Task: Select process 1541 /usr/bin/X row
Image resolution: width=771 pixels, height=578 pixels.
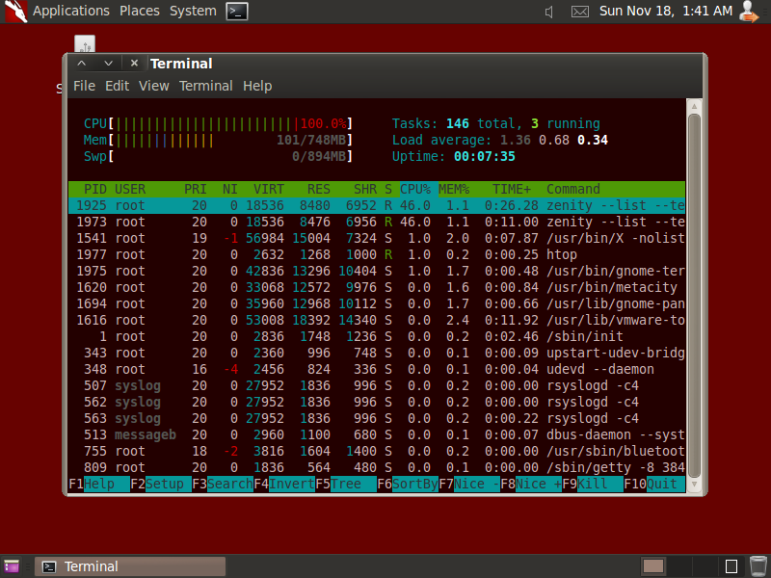Action: 377,238
